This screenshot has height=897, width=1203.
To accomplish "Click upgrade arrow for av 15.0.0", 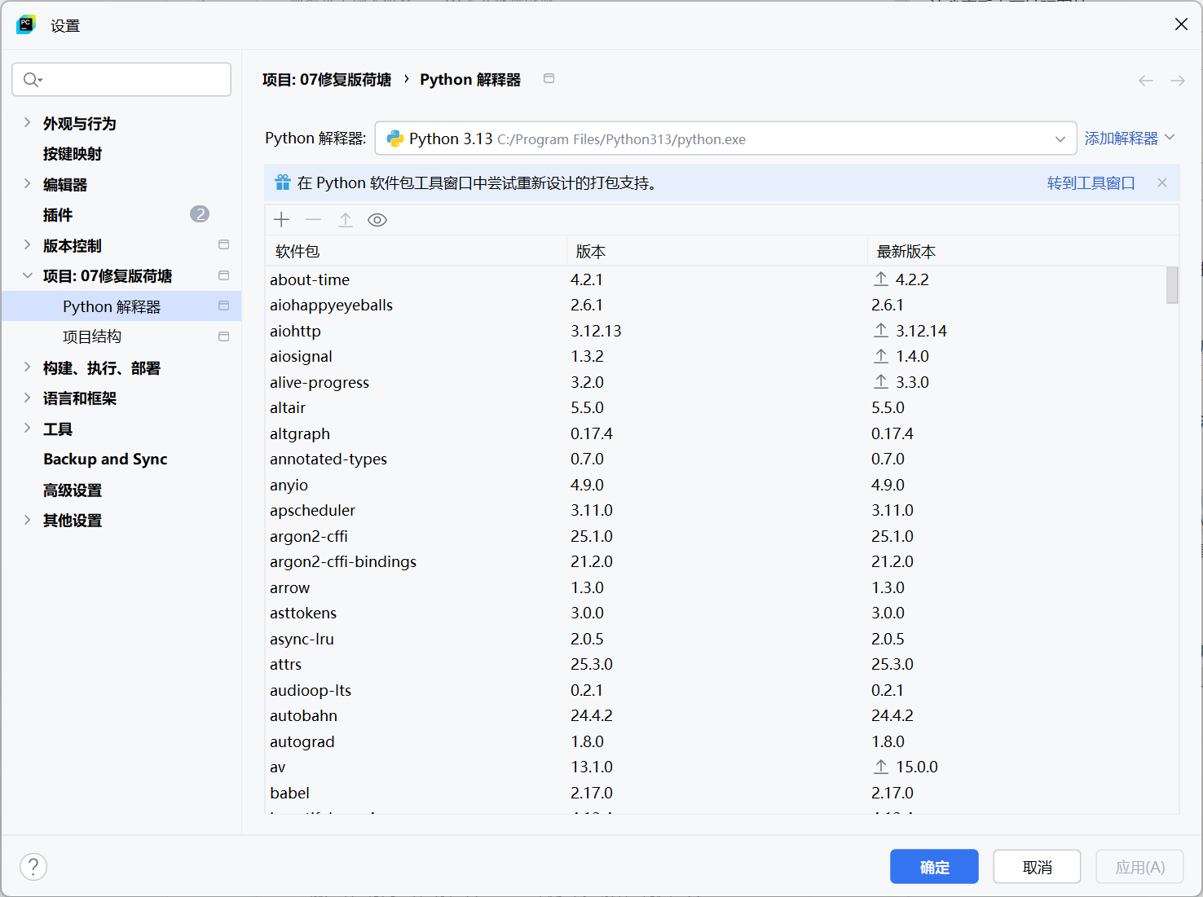I will (881, 767).
